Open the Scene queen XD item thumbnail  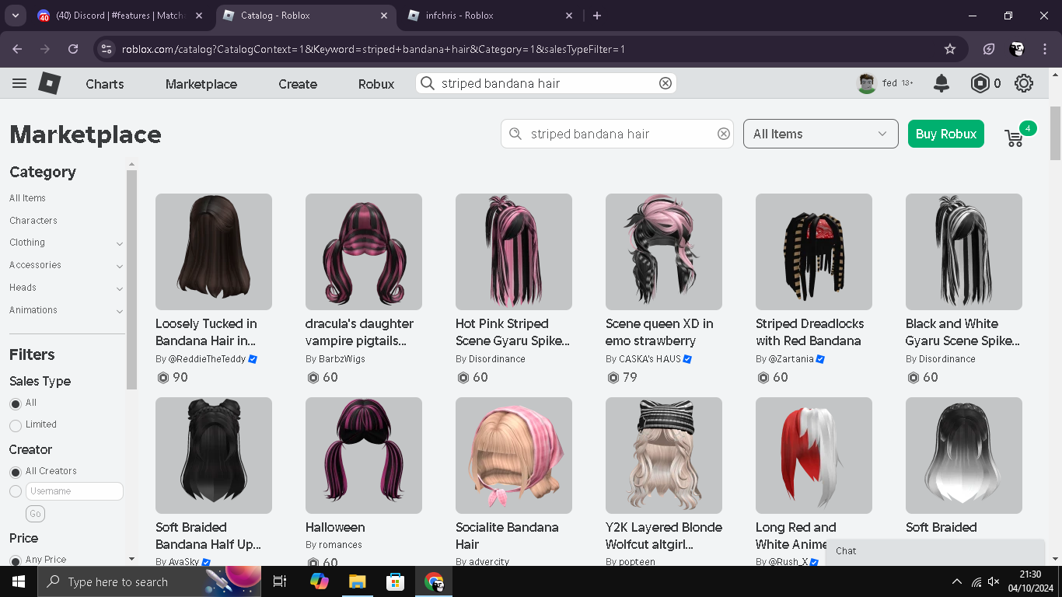(x=664, y=252)
